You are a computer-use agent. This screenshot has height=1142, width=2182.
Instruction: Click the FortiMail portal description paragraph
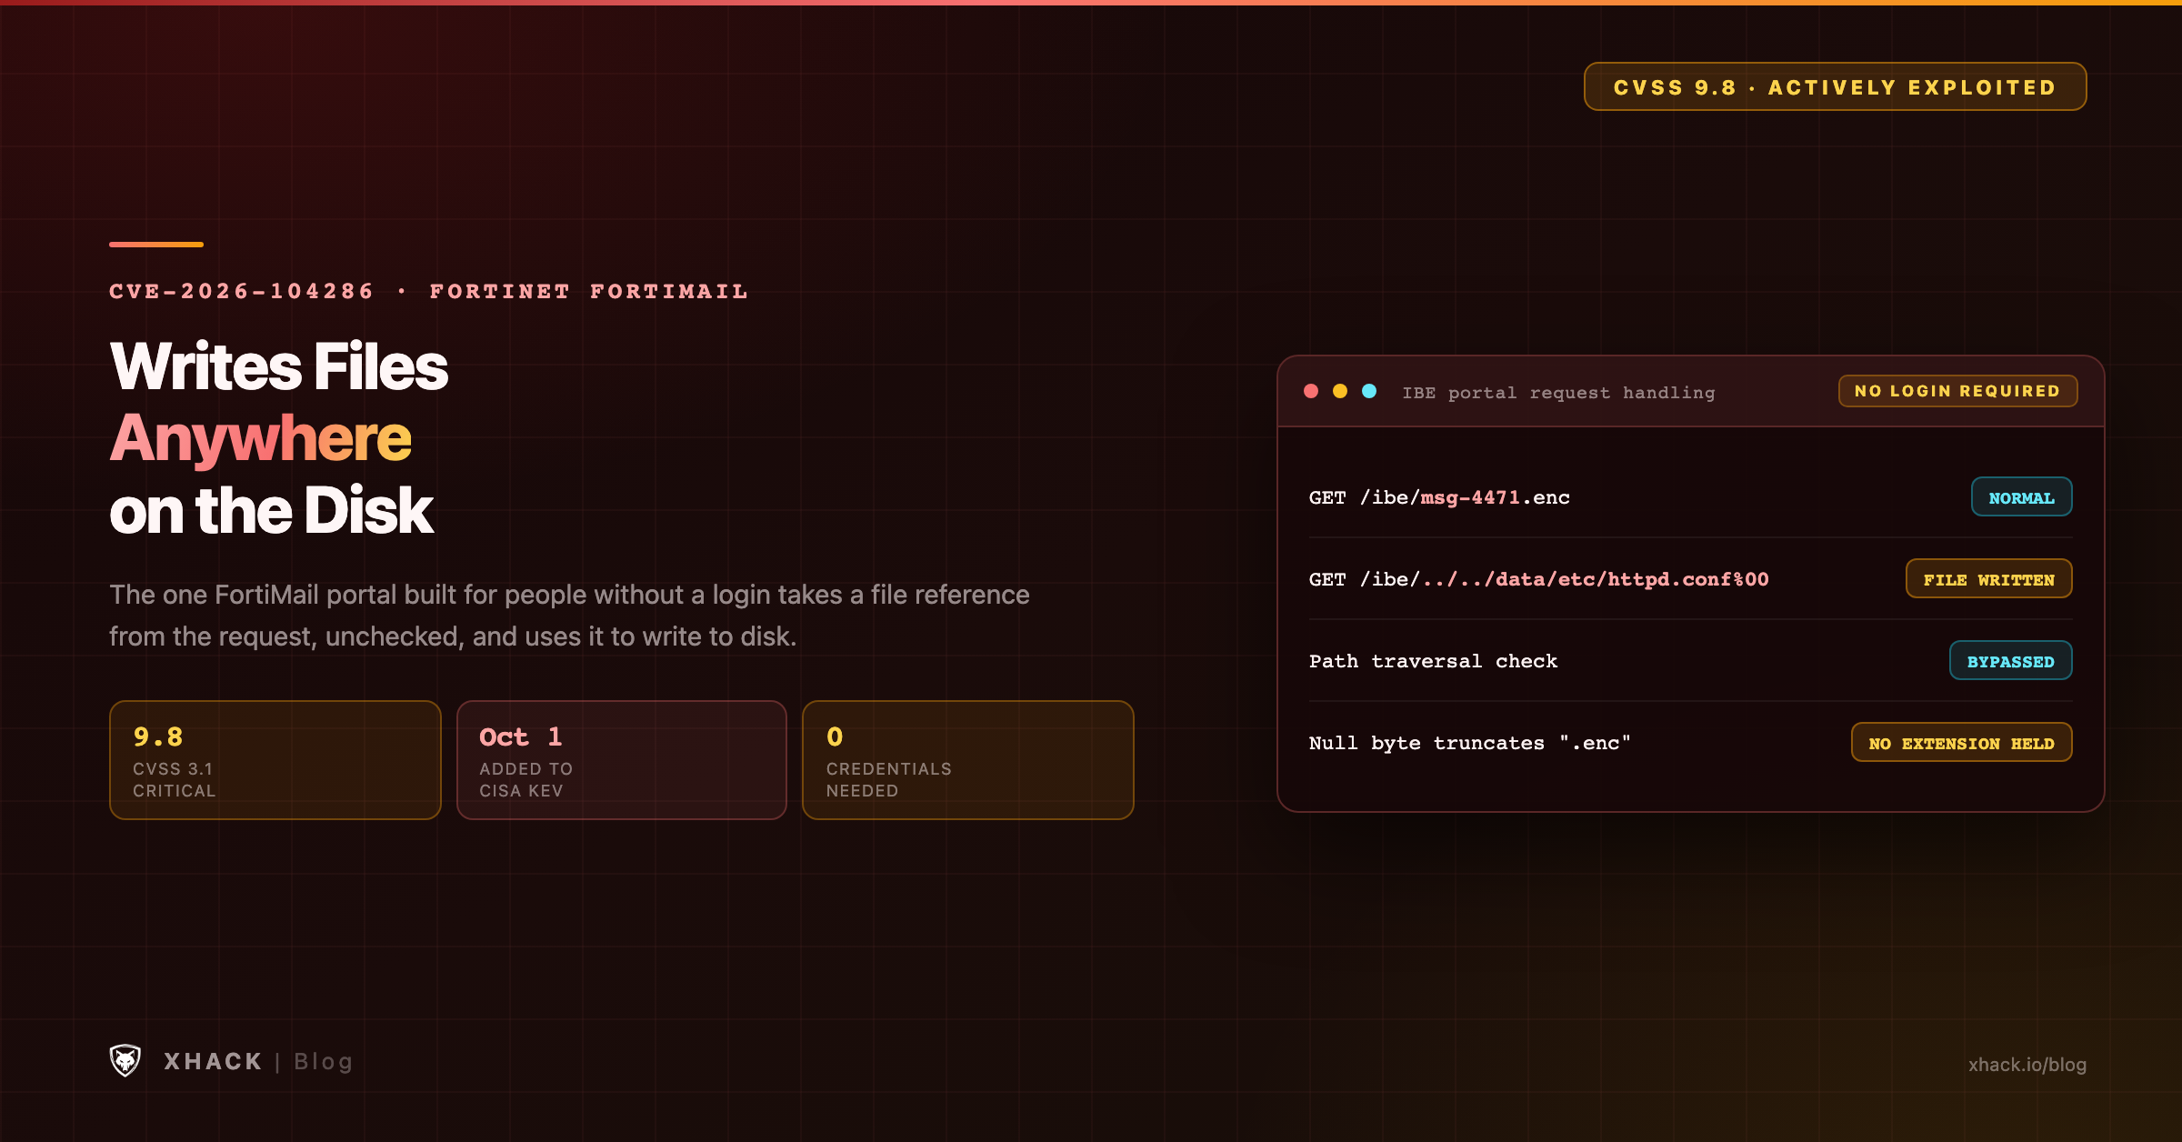(569, 616)
